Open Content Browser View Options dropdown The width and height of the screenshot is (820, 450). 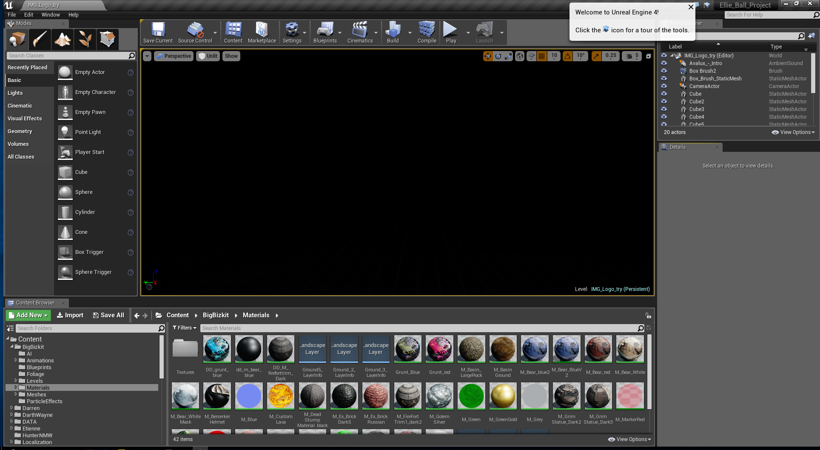point(629,439)
